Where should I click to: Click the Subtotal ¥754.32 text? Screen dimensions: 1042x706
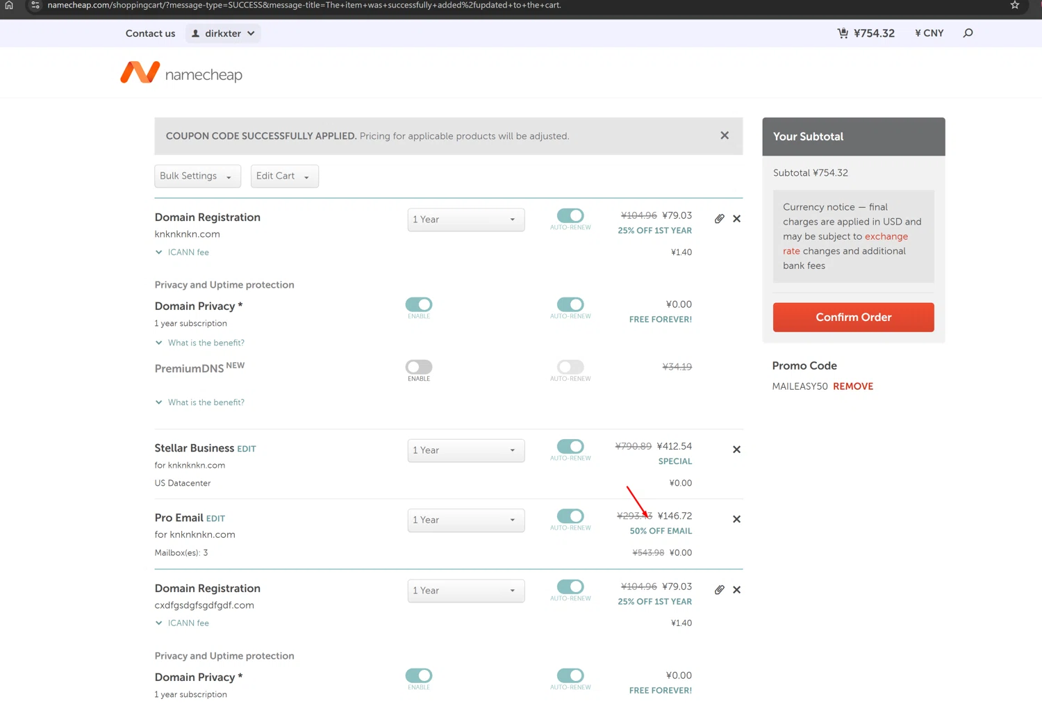pyautogui.click(x=811, y=173)
